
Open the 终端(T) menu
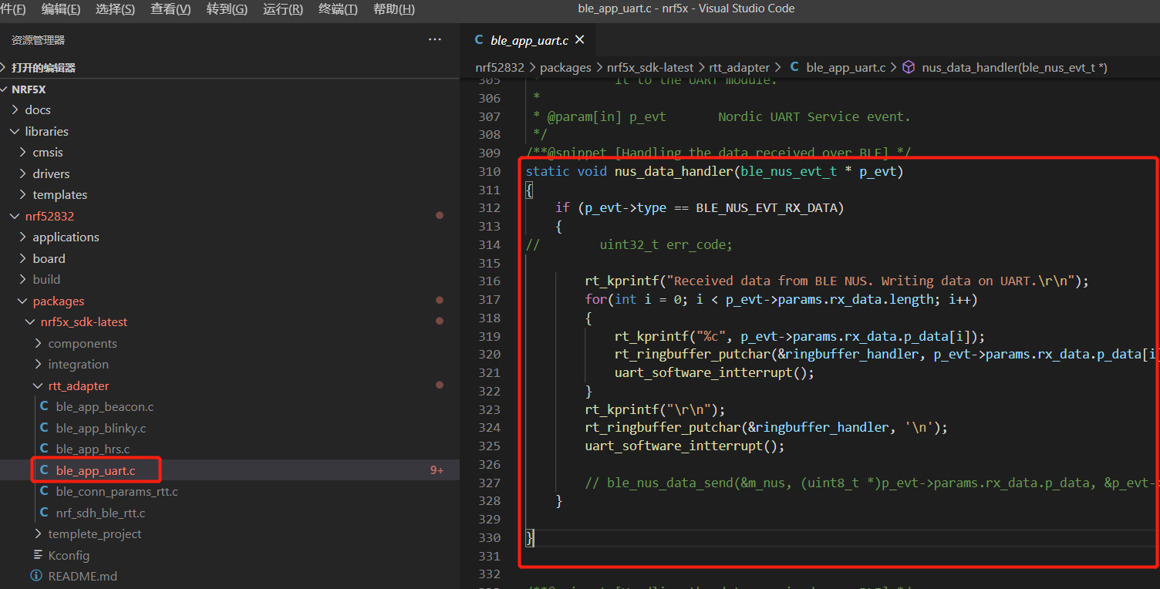pyautogui.click(x=338, y=9)
